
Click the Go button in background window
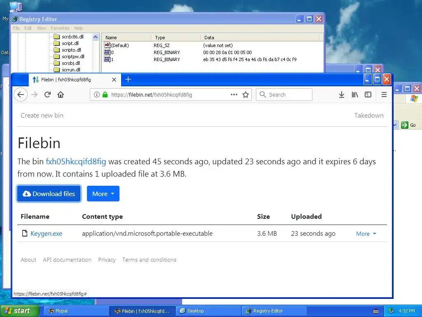click(408, 125)
